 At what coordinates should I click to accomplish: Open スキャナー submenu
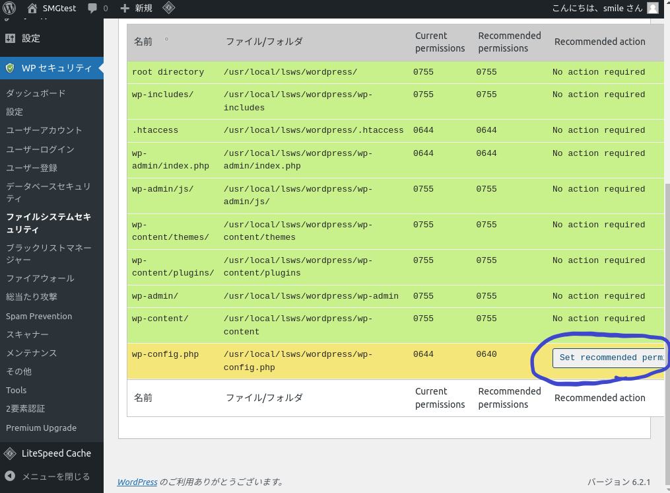(x=27, y=334)
